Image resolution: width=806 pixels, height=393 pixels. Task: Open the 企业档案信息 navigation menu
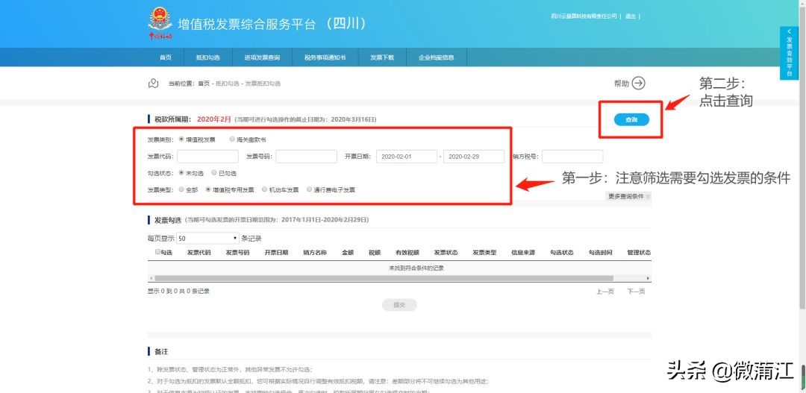click(x=437, y=57)
